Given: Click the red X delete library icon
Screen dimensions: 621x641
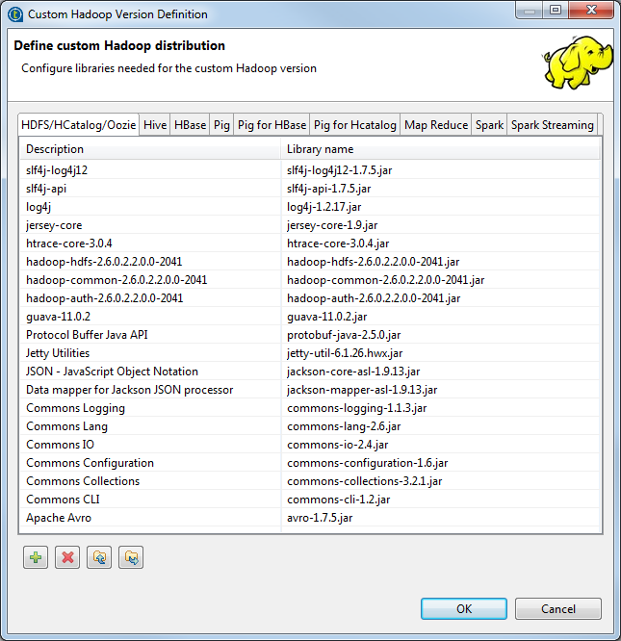Looking at the screenshot, I should [x=67, y=557].
